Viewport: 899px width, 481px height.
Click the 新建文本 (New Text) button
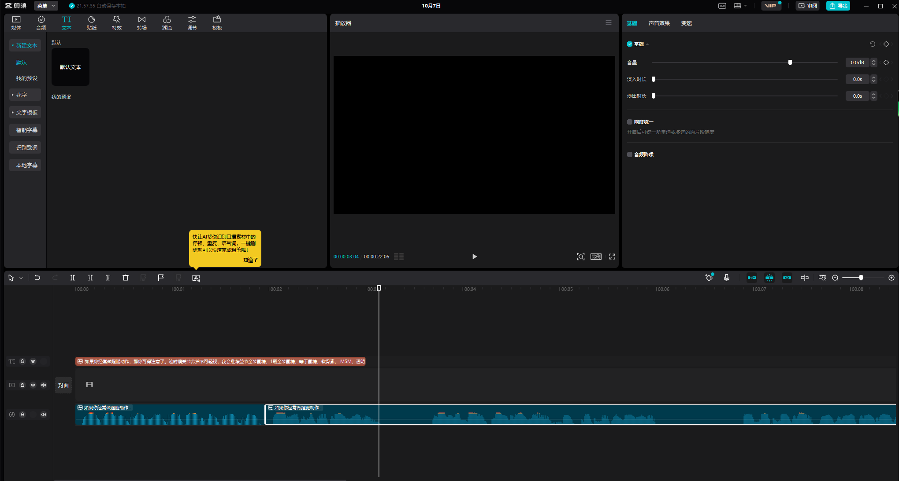coord(24,45)
